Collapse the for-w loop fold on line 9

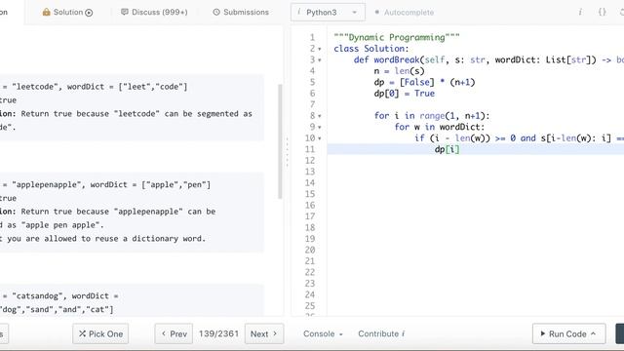320,128
